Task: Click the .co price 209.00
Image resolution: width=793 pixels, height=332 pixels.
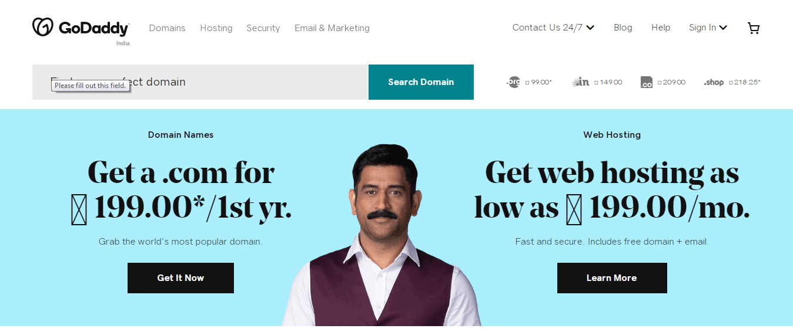Action: coord(671,82)
